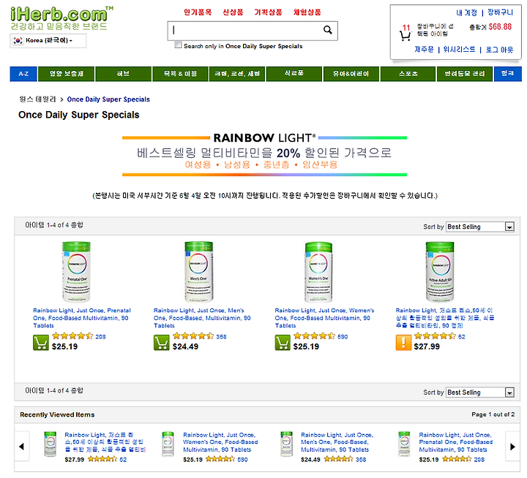
Task: Open 장바구니 cart link
Action: coord(500,12)
